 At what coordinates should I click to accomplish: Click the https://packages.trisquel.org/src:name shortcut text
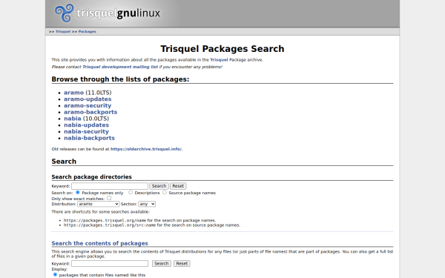coord(110,225)
